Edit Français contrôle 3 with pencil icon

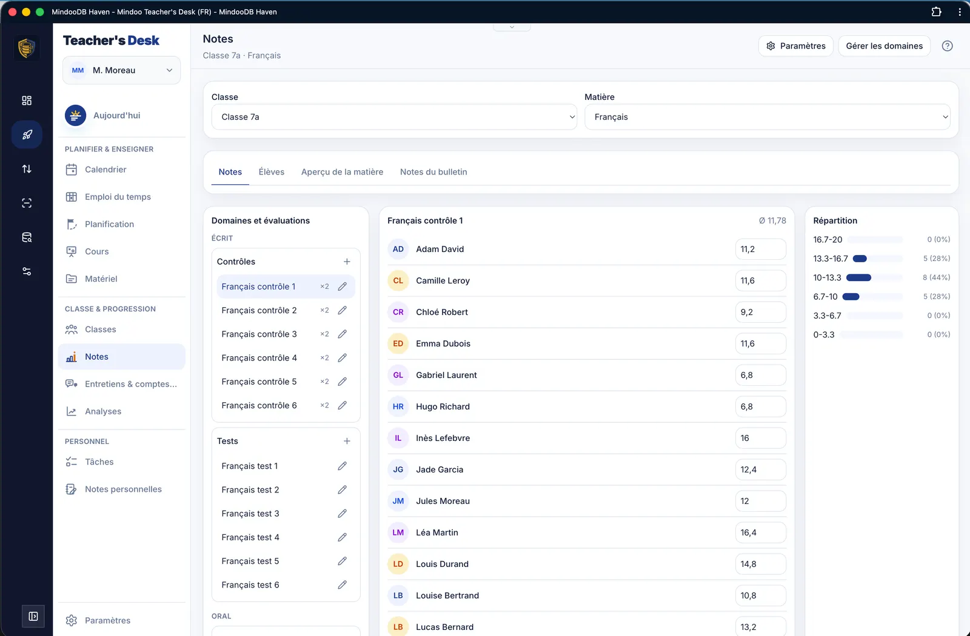(343, 334)
